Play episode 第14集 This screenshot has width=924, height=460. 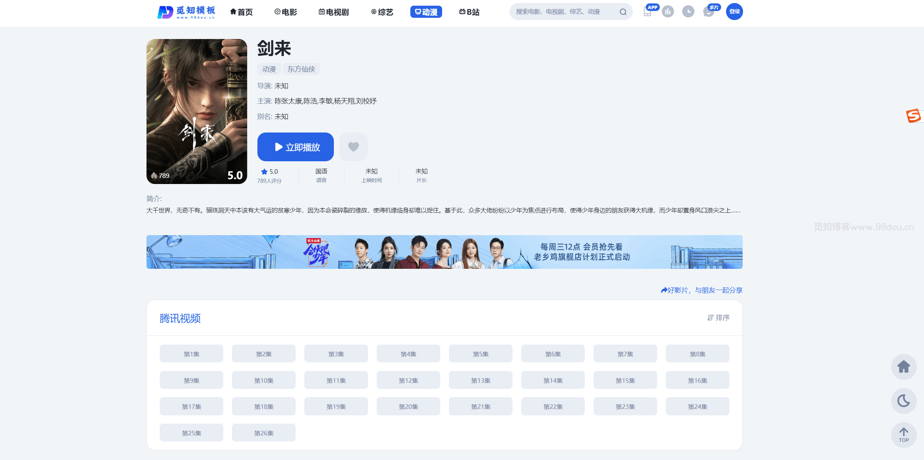(x=553, y=380)
